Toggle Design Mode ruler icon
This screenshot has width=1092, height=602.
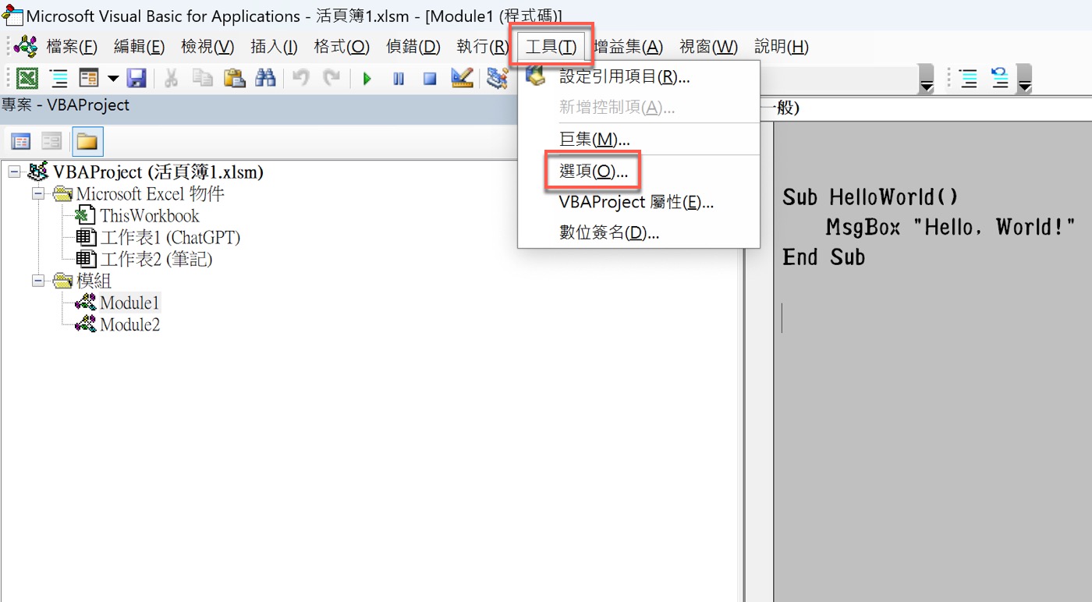(462, 78)
